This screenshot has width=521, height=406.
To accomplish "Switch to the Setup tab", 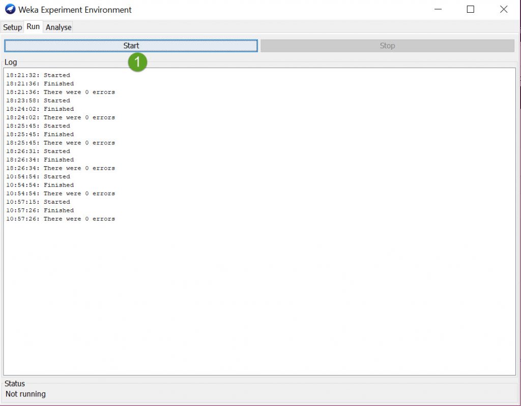I will click(13, 27).
